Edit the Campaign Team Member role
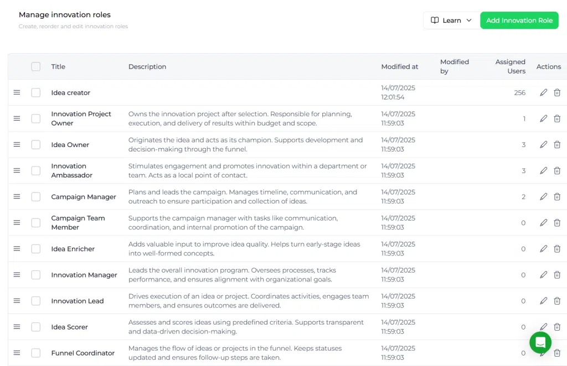Viewport: 567px width, 366px height. tap(544, 223)
